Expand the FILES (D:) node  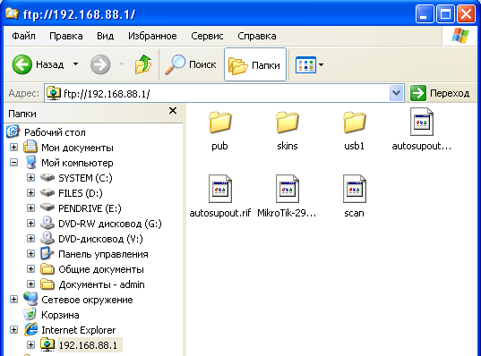(x=30, y=192)
